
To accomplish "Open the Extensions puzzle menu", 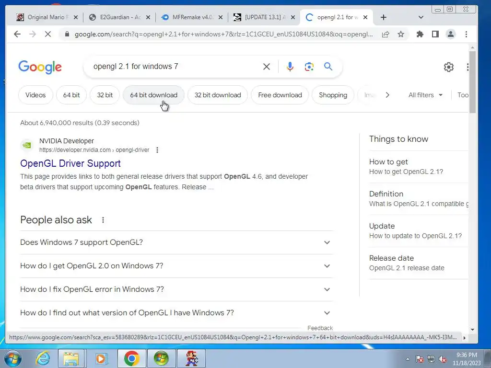I will click(420, 34).
